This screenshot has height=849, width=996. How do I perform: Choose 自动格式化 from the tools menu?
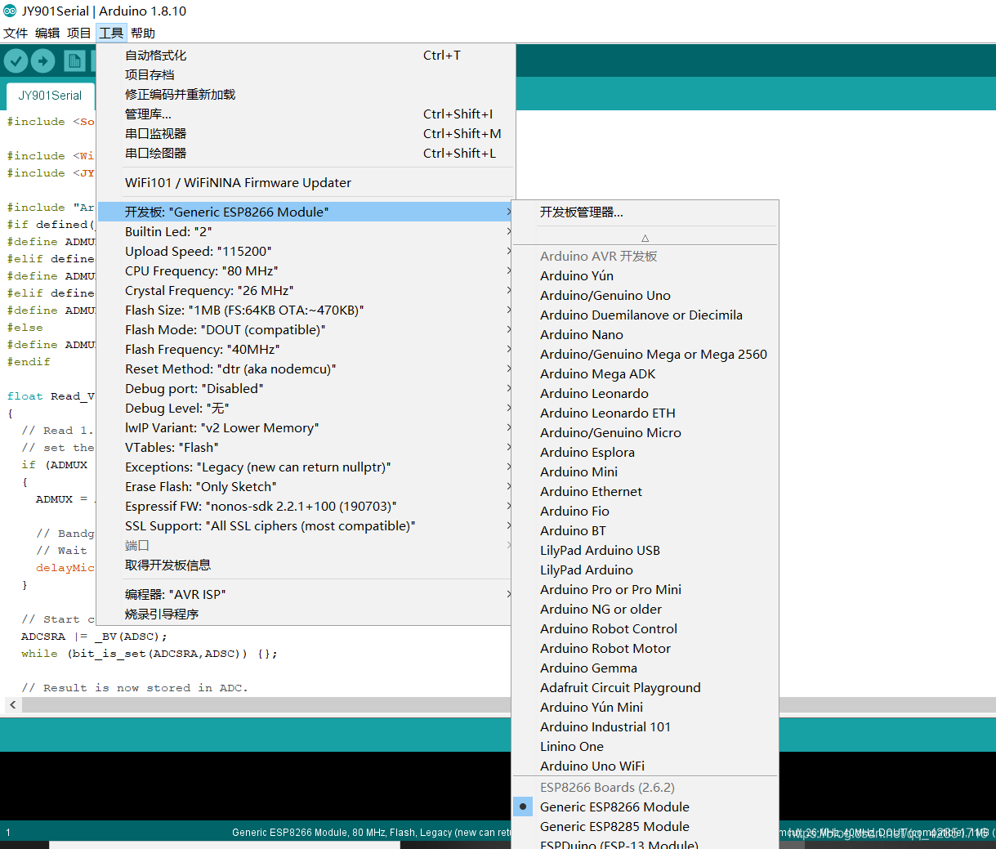click(x=306, y=55)
